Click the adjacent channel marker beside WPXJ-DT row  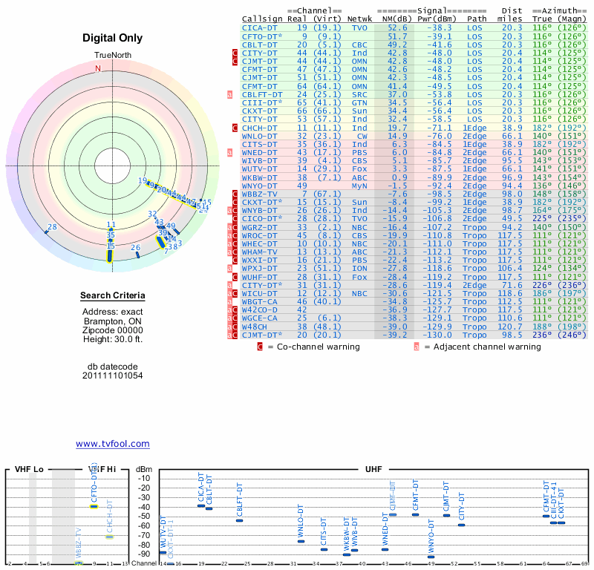click(x=229, y=269)
